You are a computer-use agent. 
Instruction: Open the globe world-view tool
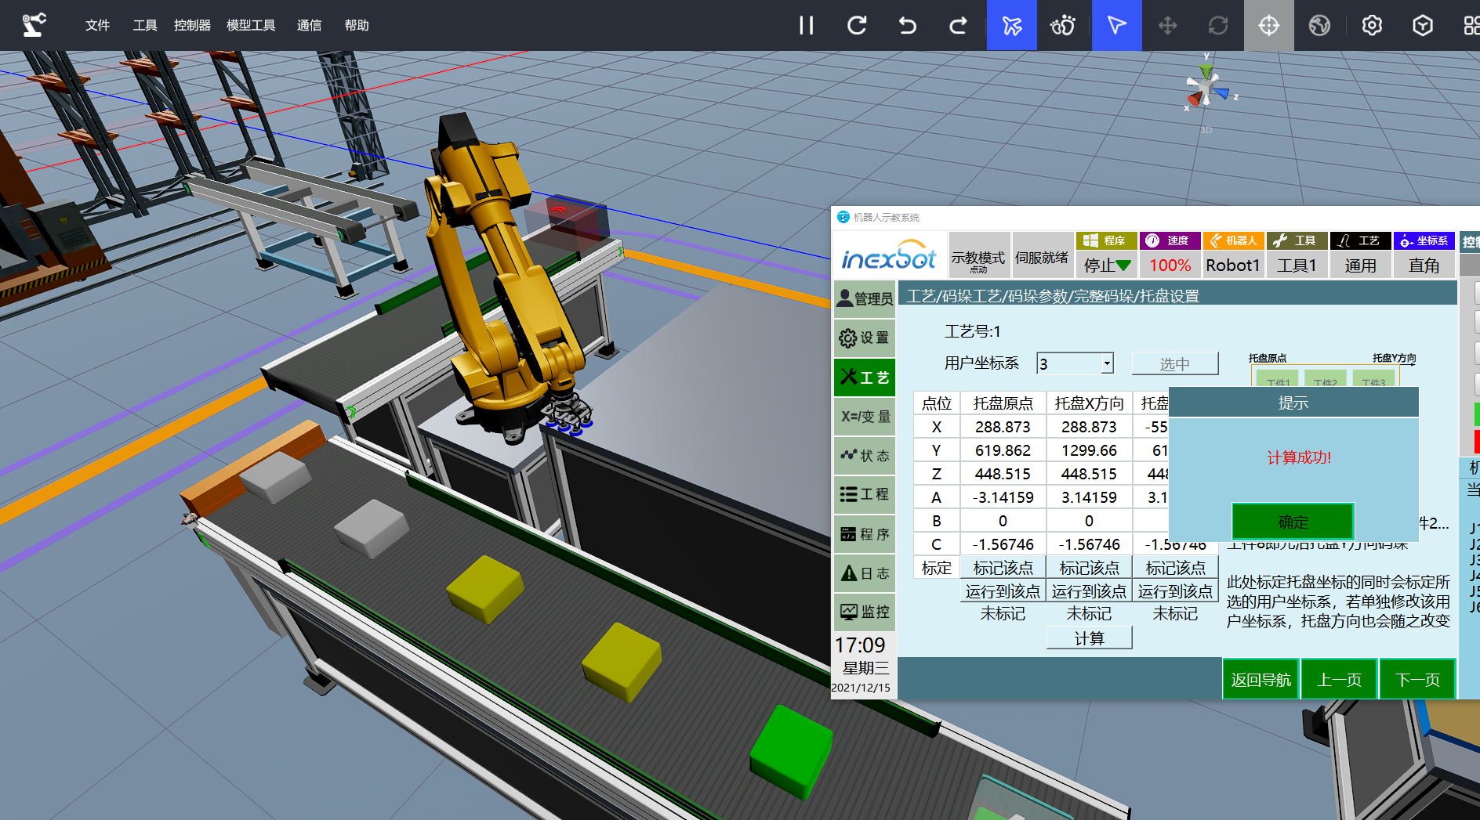pyautogui.click(x=1319, y=25)
